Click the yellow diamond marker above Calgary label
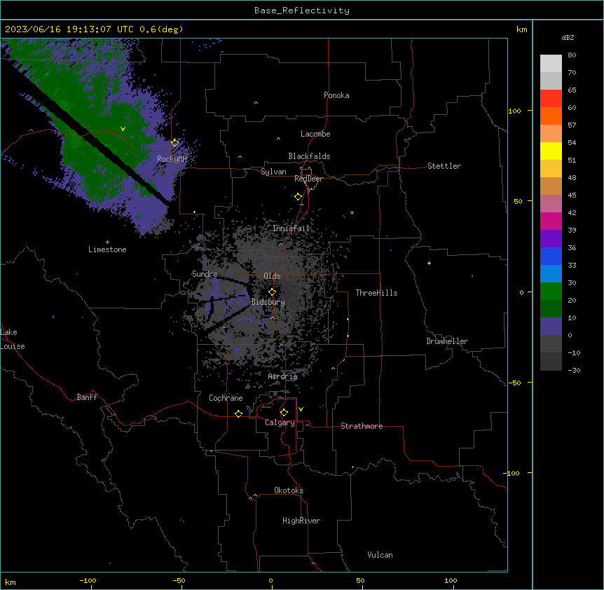Viewport: 604px width, 590px height. [x=284, y=413]
